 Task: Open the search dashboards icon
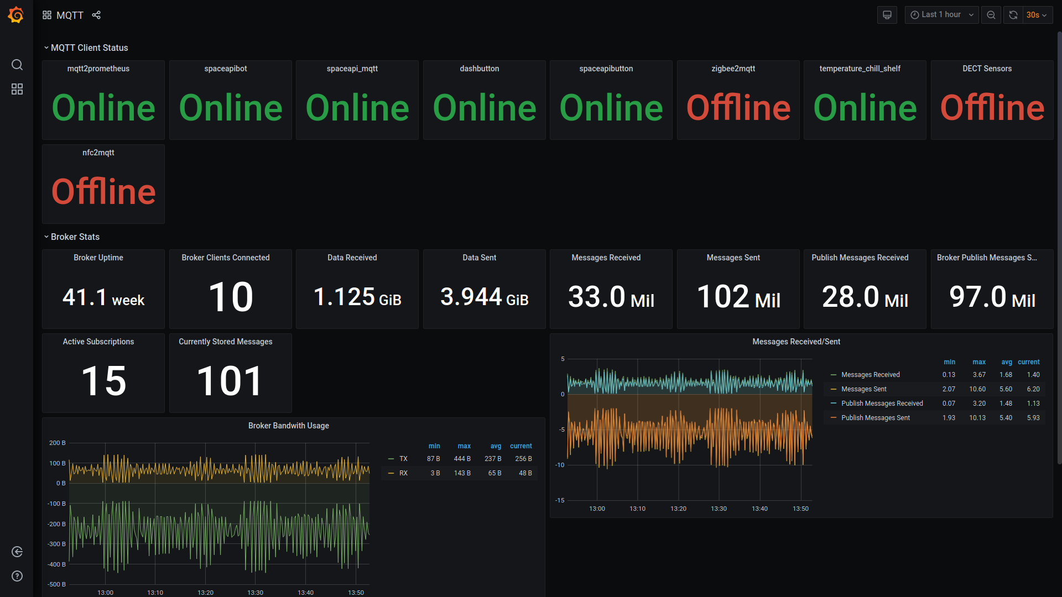pyautogui.click(x=17, y=65)
